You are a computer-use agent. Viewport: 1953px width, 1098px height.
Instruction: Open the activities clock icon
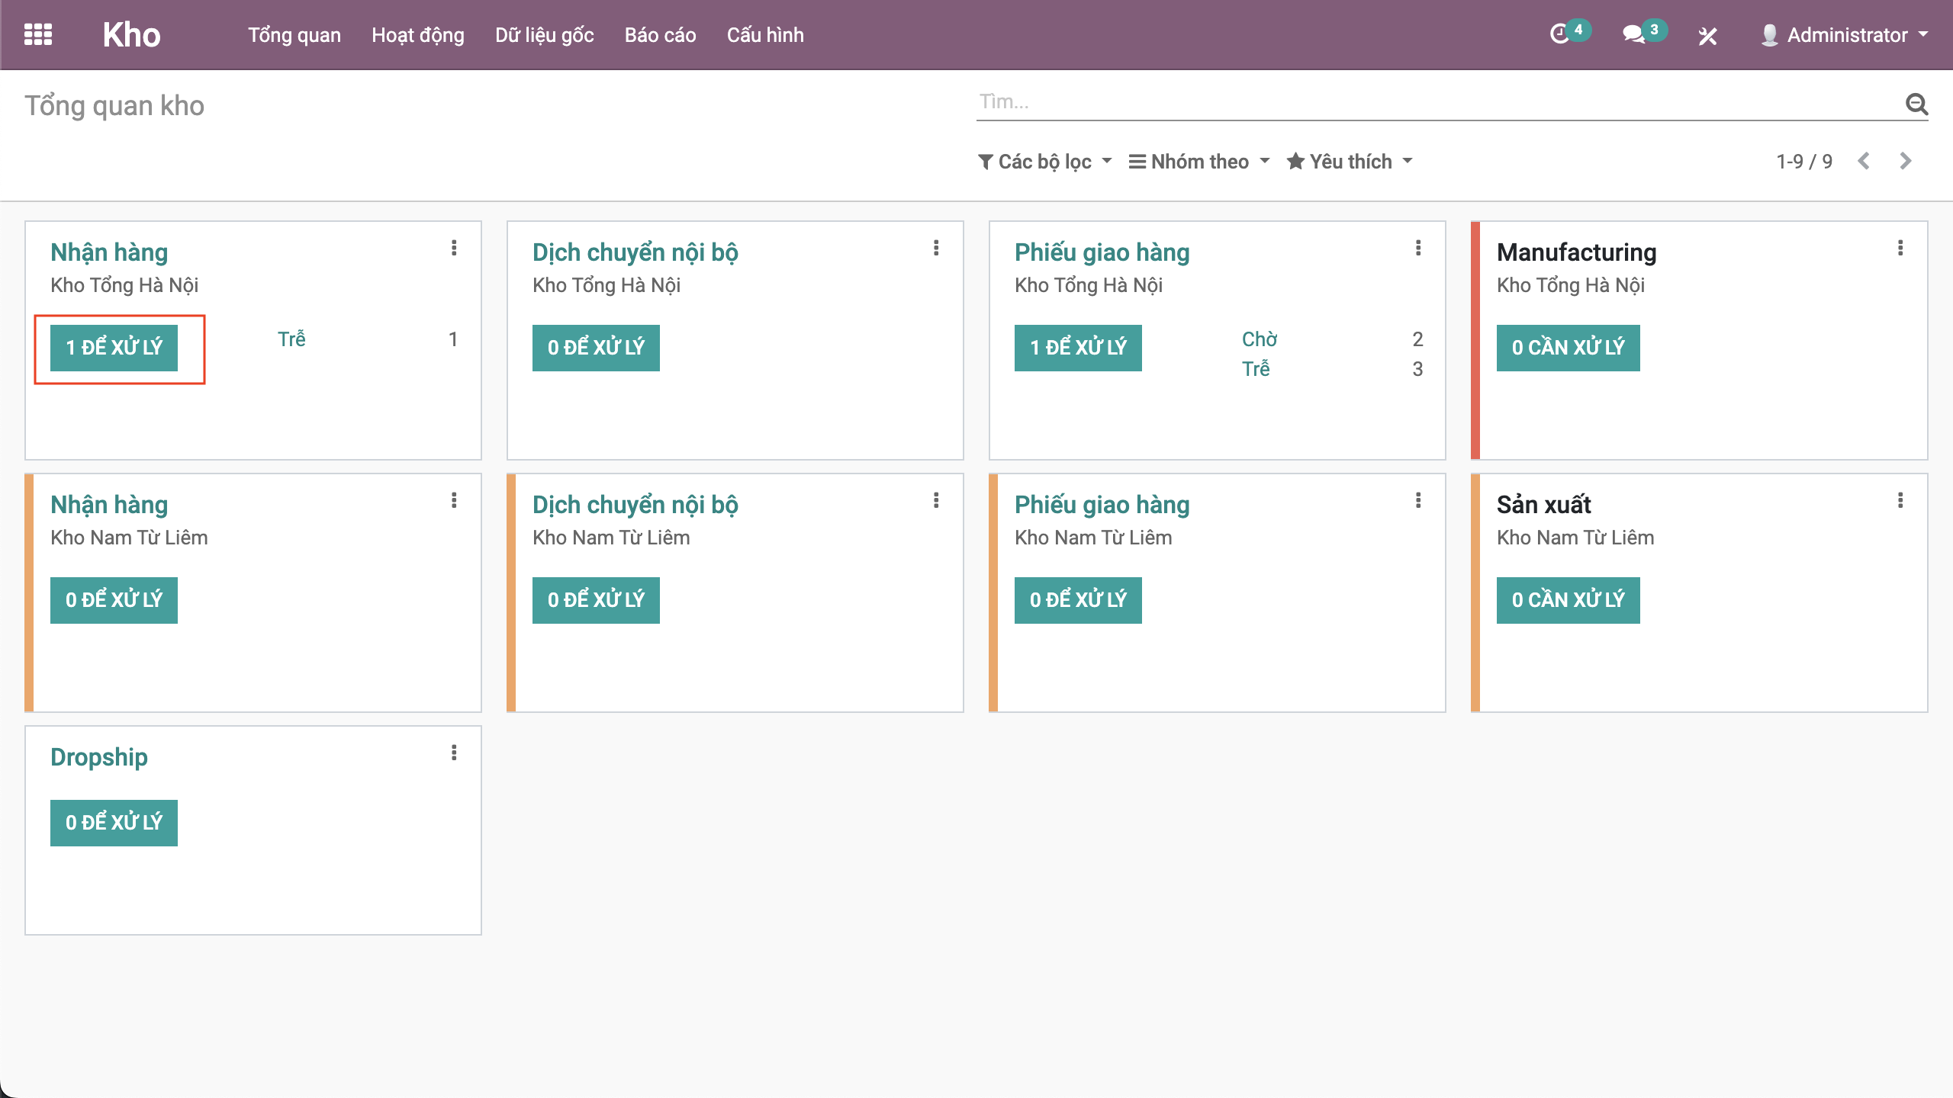(x=1559, y=34)
